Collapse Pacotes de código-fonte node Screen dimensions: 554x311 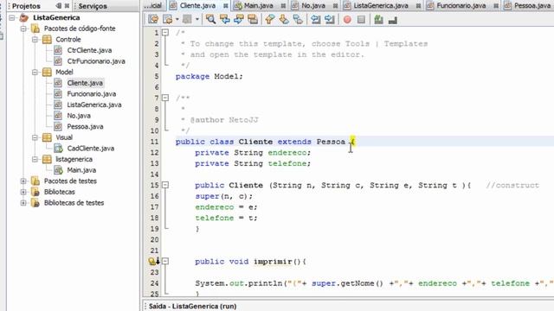23,29
